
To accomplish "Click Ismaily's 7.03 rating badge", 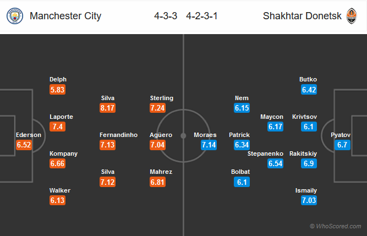I will coord(309,200).
